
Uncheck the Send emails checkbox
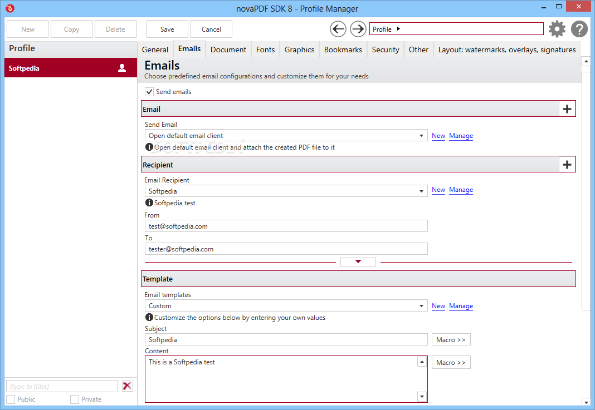click(x=149, y=92)
